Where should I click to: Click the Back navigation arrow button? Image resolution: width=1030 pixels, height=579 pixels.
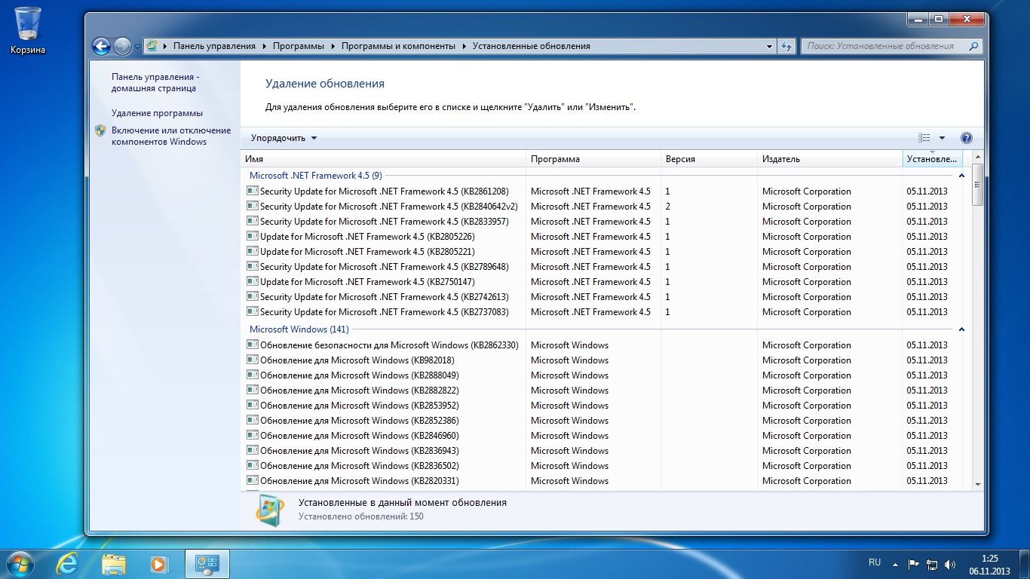101,46
